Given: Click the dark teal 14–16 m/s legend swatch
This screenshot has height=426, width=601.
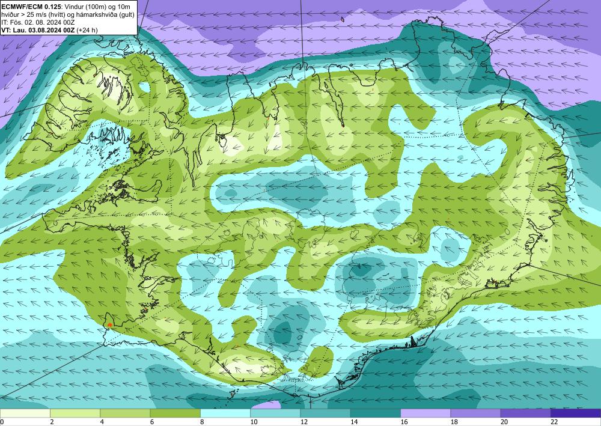Looking at the screenshot, I should tap(376, 413).
